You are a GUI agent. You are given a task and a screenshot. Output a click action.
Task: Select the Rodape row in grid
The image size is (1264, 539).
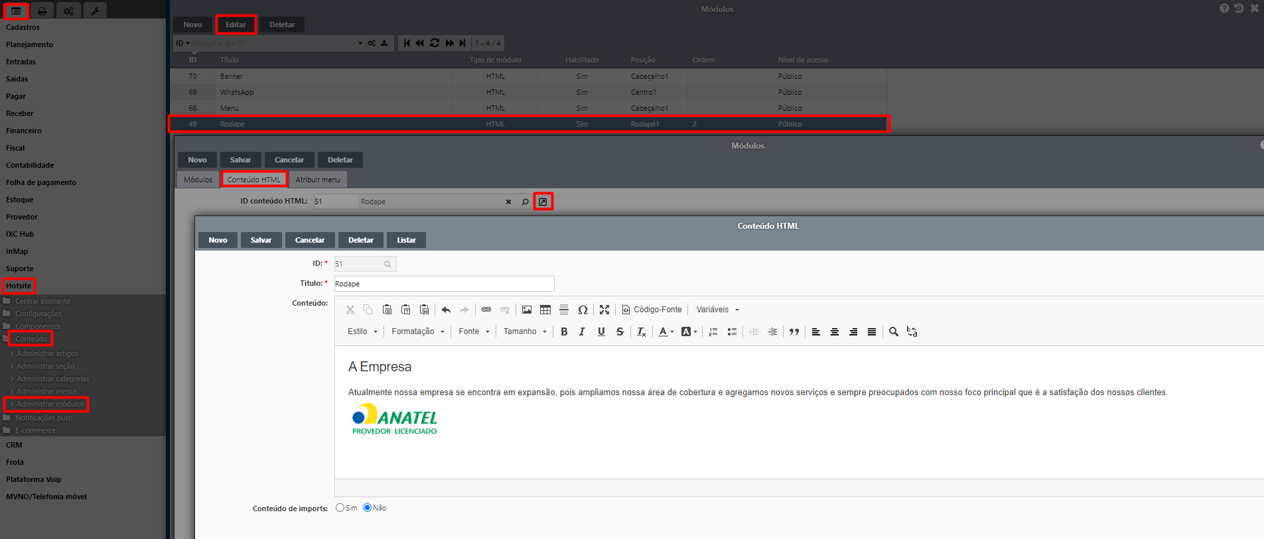[x=528, y=124]
